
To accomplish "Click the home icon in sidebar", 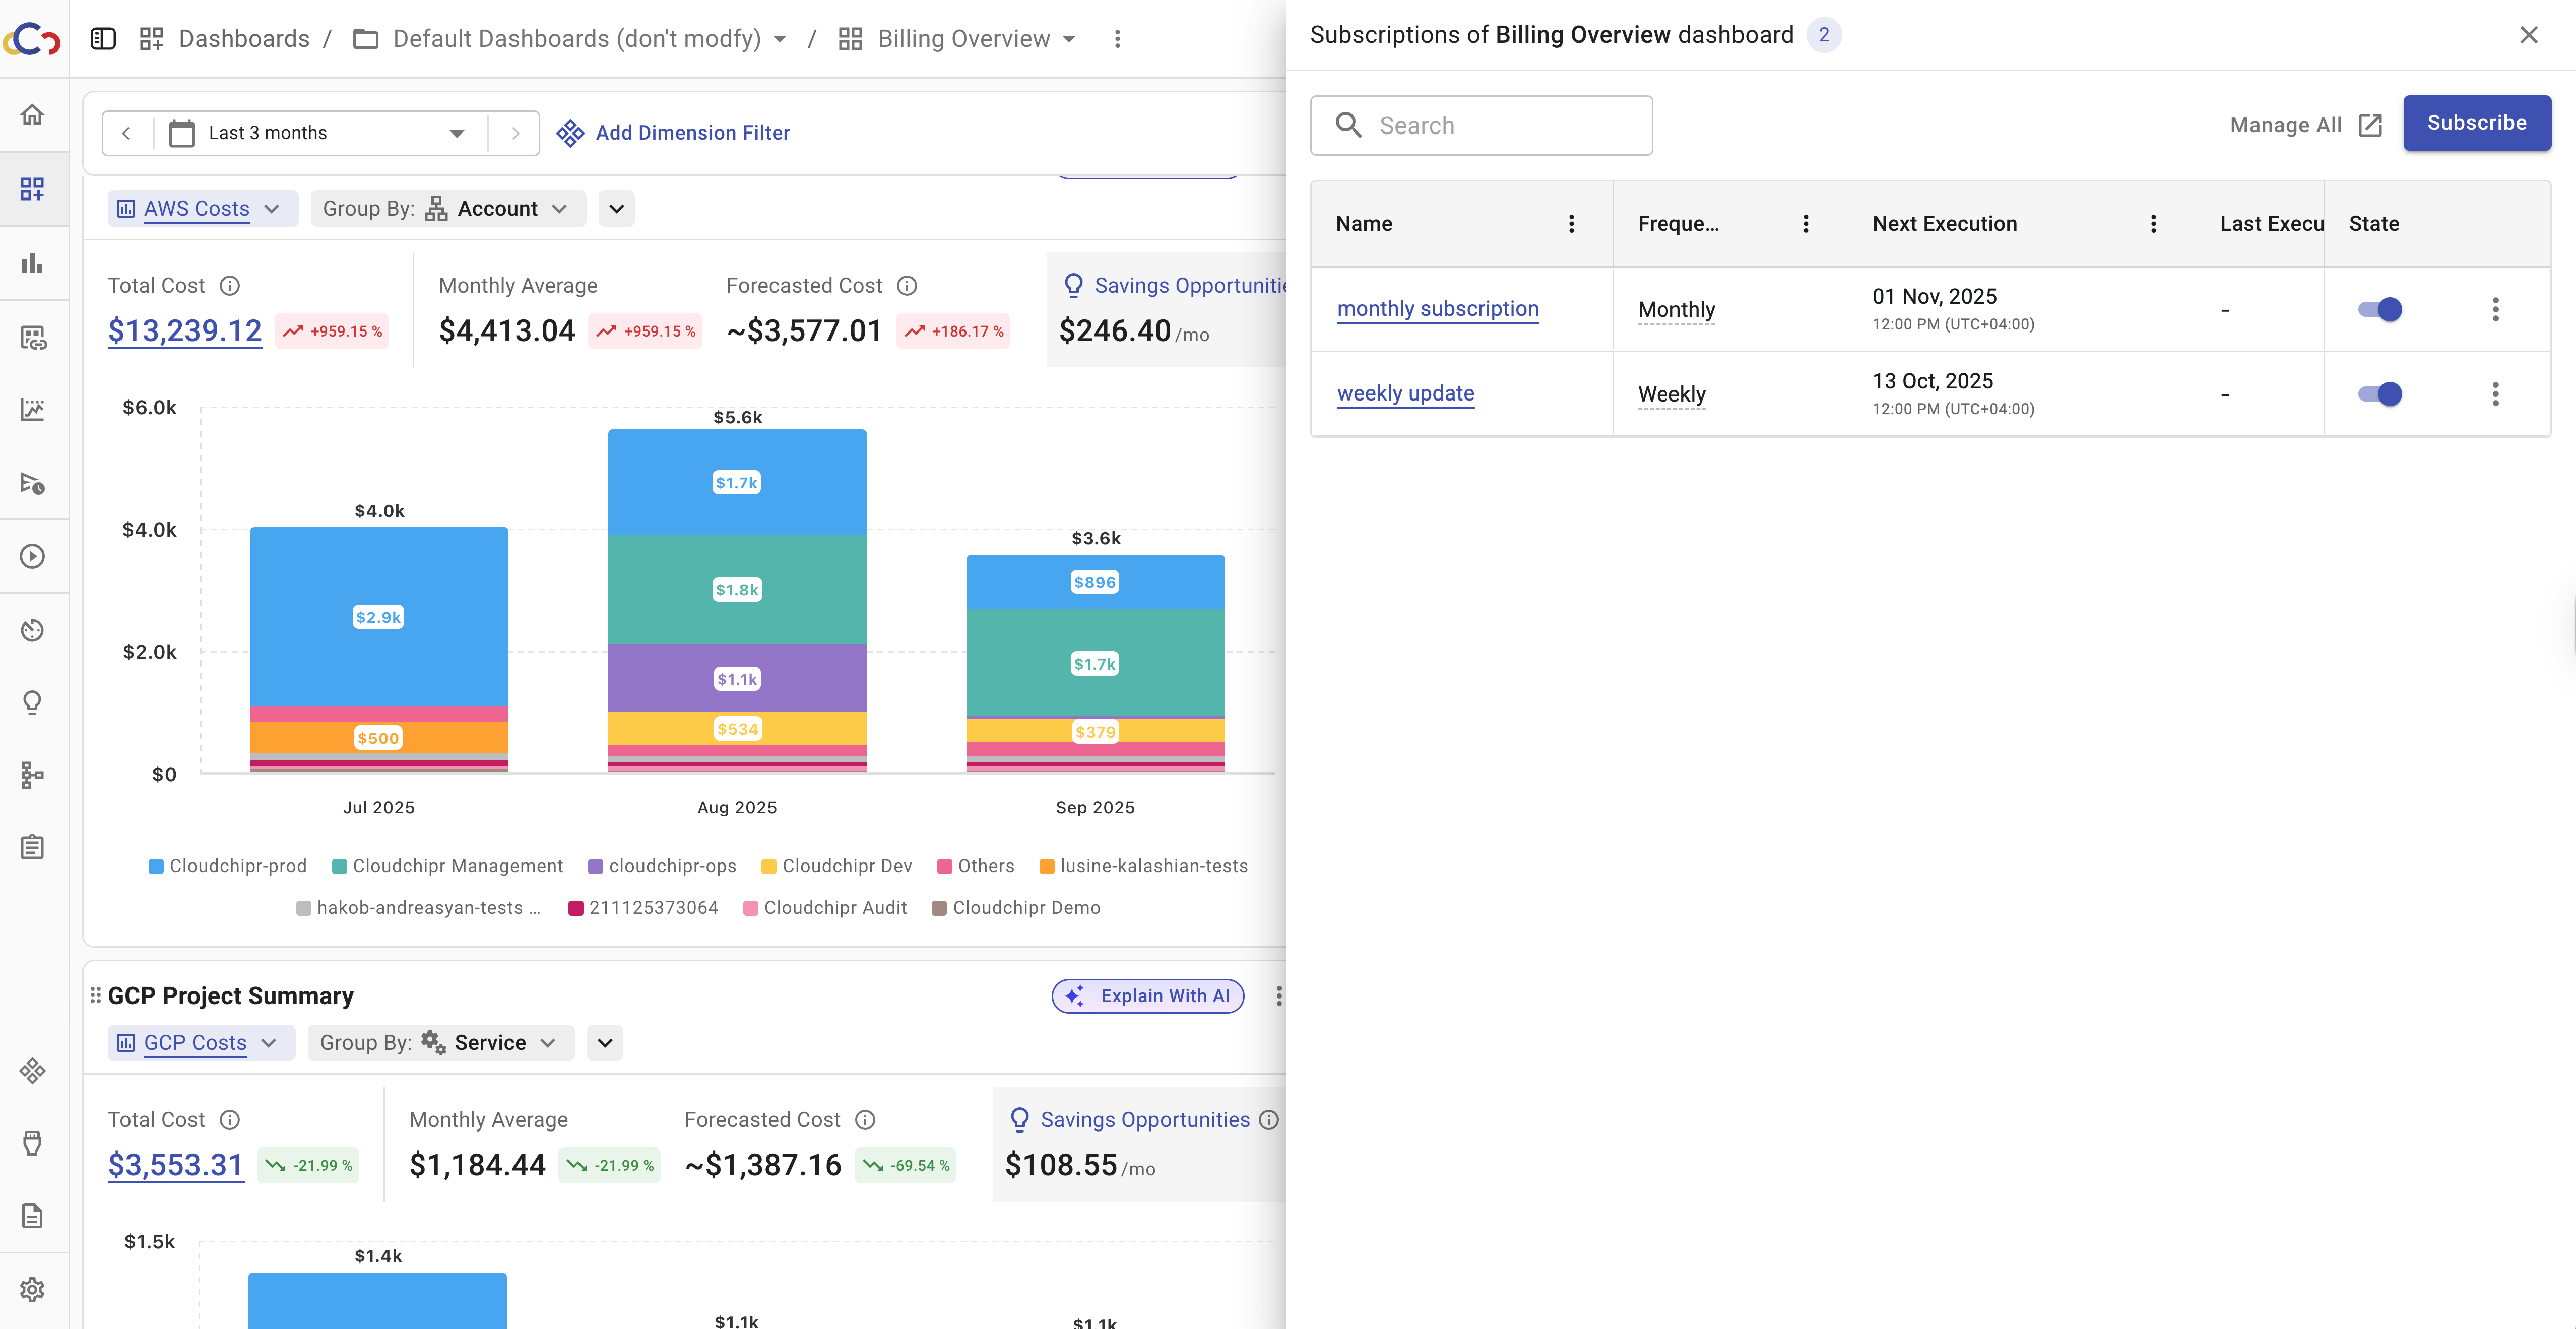I will pyautogui.click(x=32, y=115).
